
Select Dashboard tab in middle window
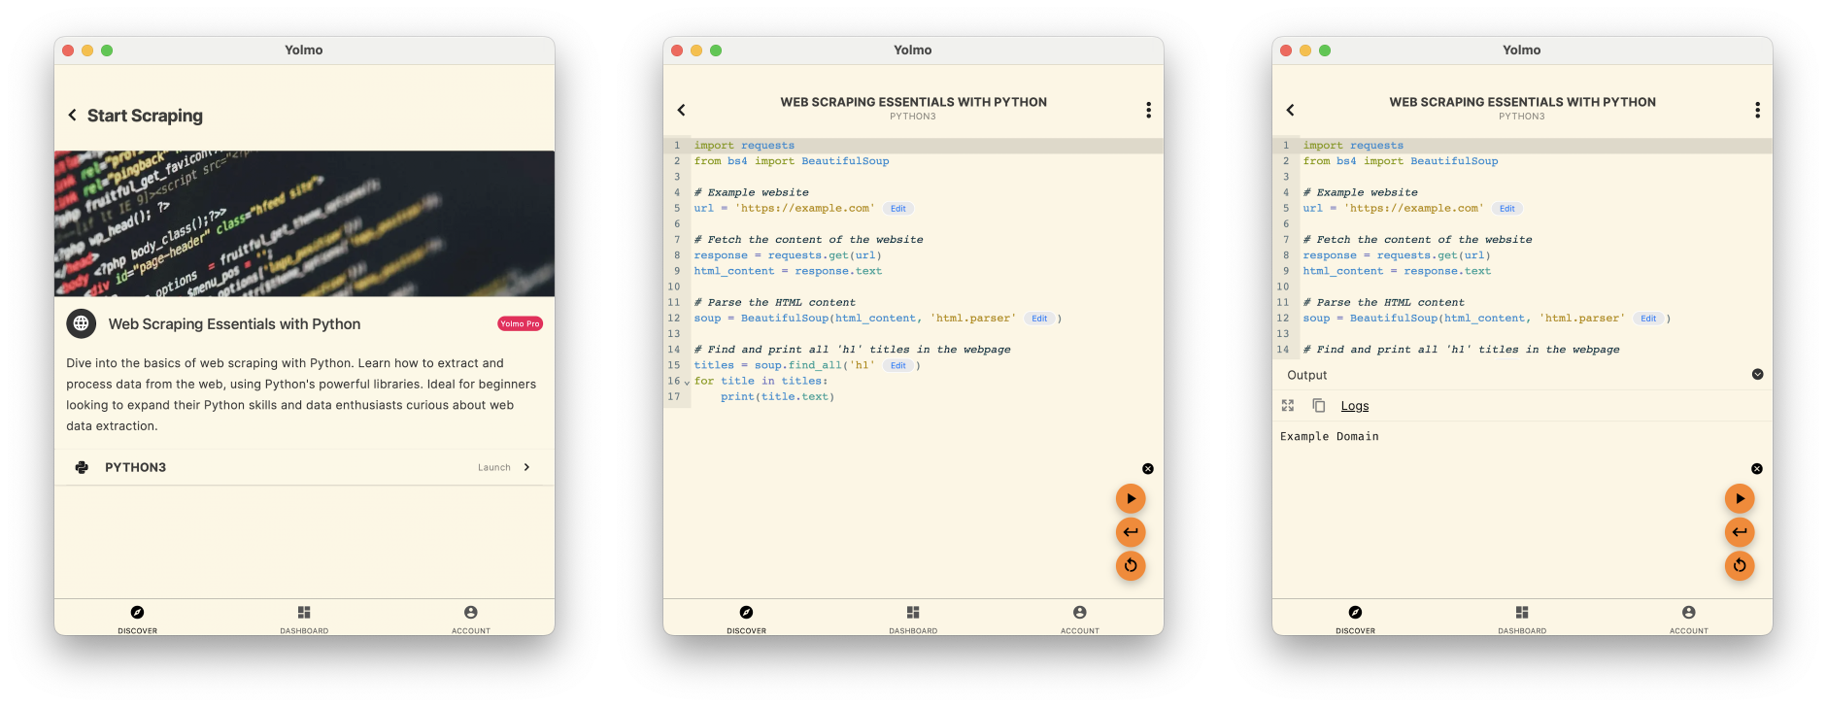pyautogui.click(x=913, y=618)
